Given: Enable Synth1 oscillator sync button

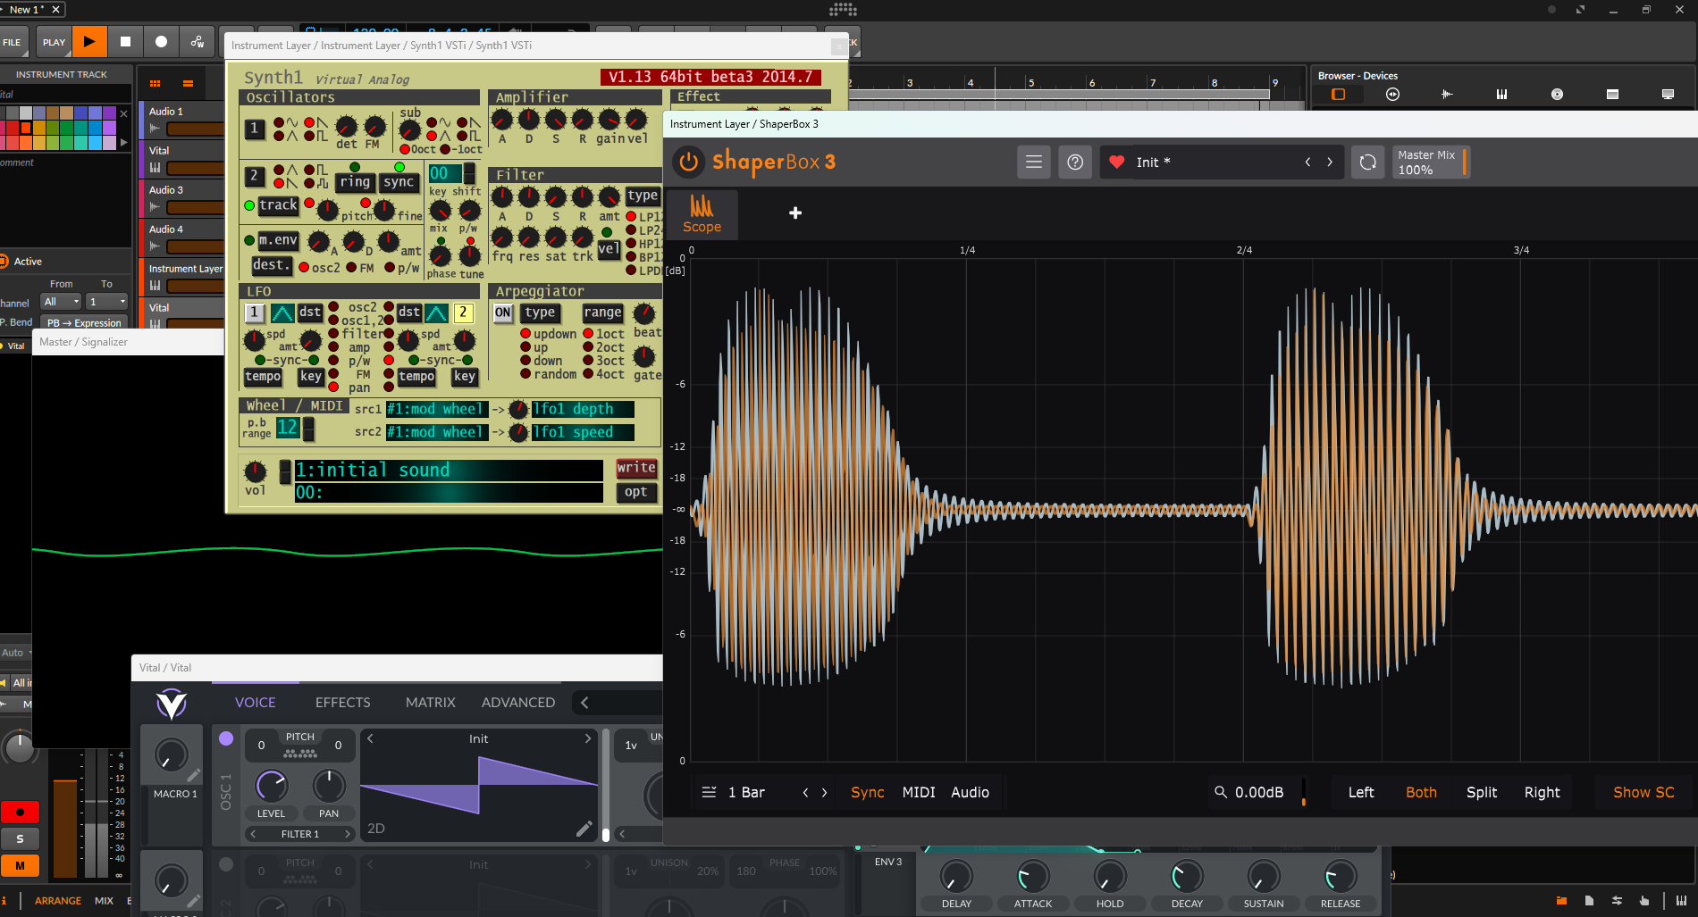Looking at the screenshot, I should click(x=399, y=182).
